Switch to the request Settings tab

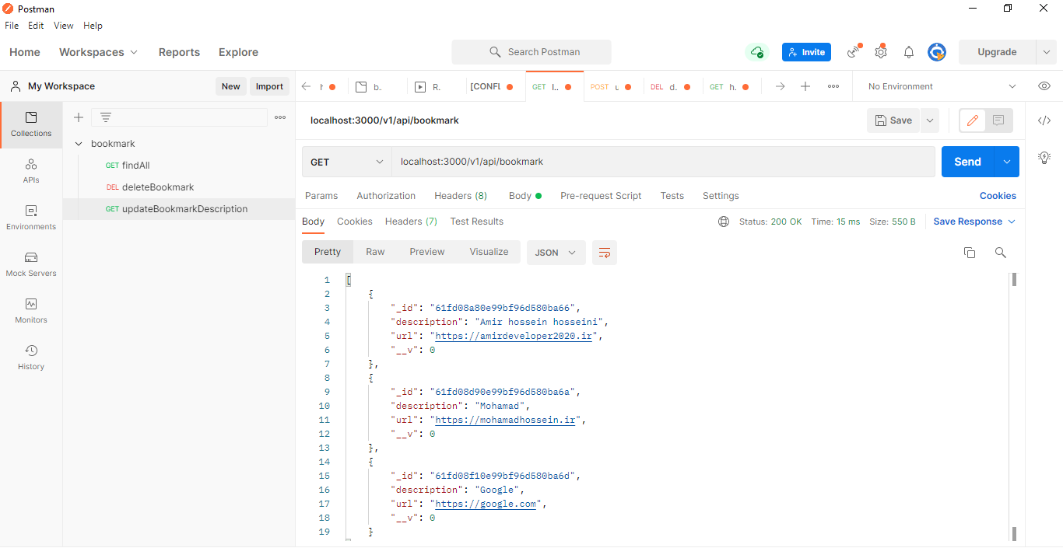[721, 196]
